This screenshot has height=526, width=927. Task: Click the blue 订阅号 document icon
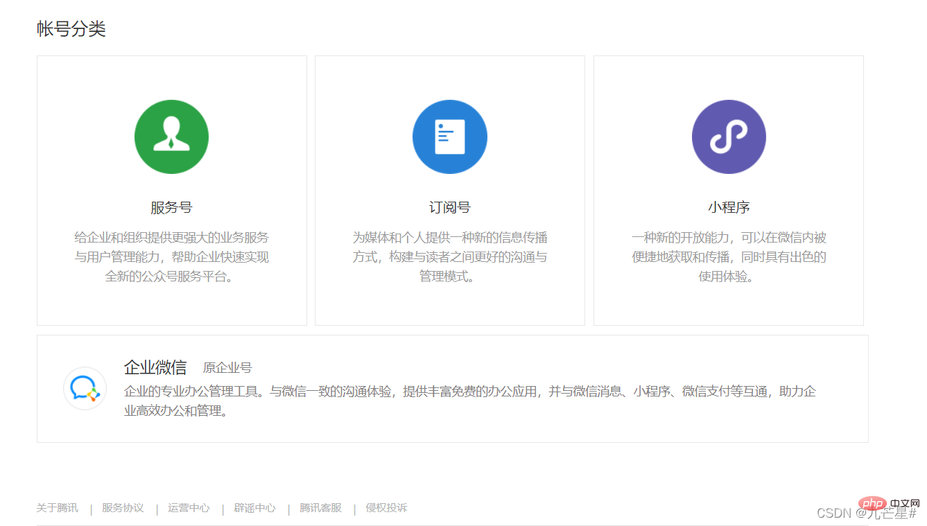pos(450,137)
